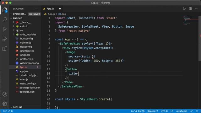Close the unsaved App.js tab dot

click(60, 9)
